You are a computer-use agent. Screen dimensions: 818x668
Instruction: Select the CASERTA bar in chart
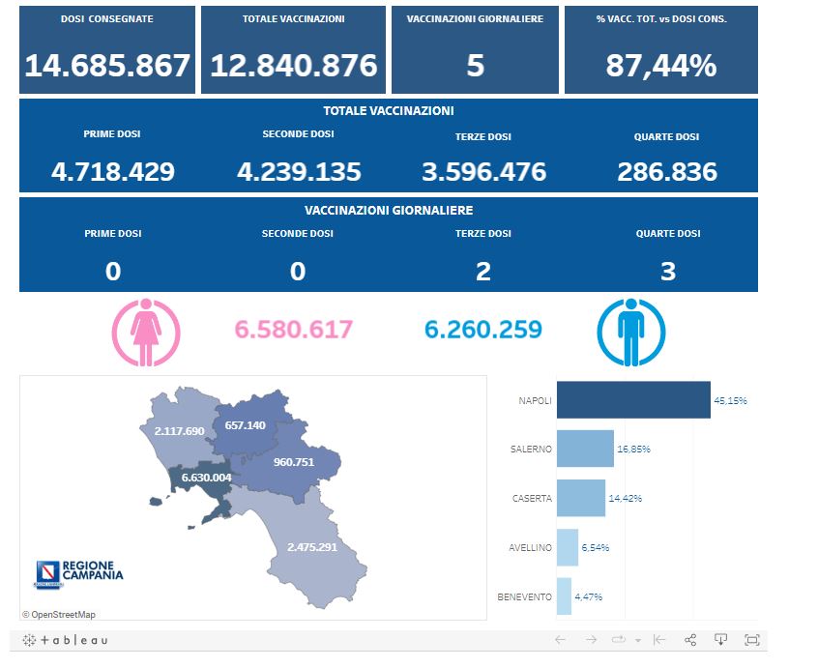tap(581, 499)
